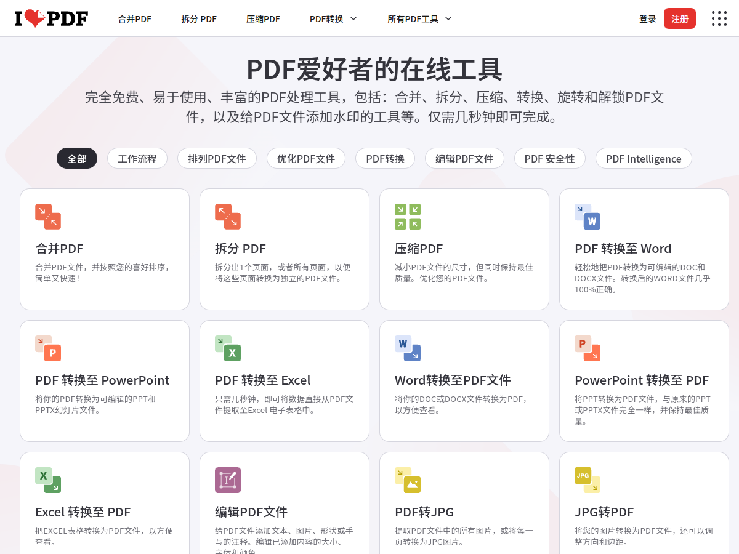Open the apps grid menu icon
This screenshot has width=739, height=554.
tap(719, 18)
